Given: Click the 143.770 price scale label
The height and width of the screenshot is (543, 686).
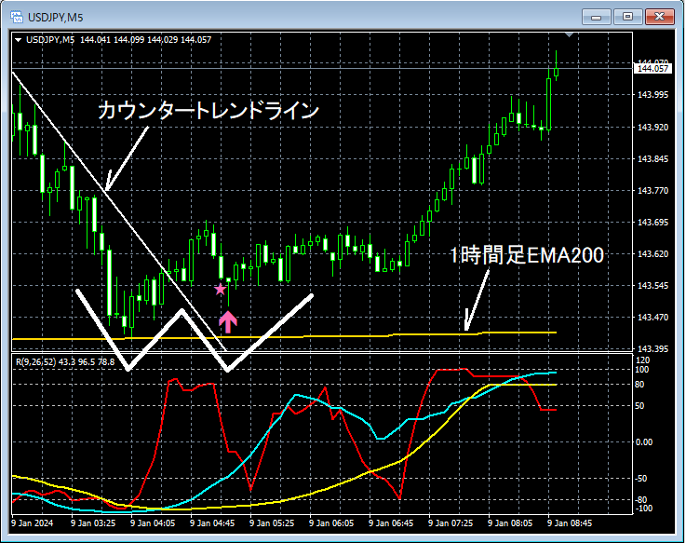Looking at the screenshot, I should (x=652, y=191).
